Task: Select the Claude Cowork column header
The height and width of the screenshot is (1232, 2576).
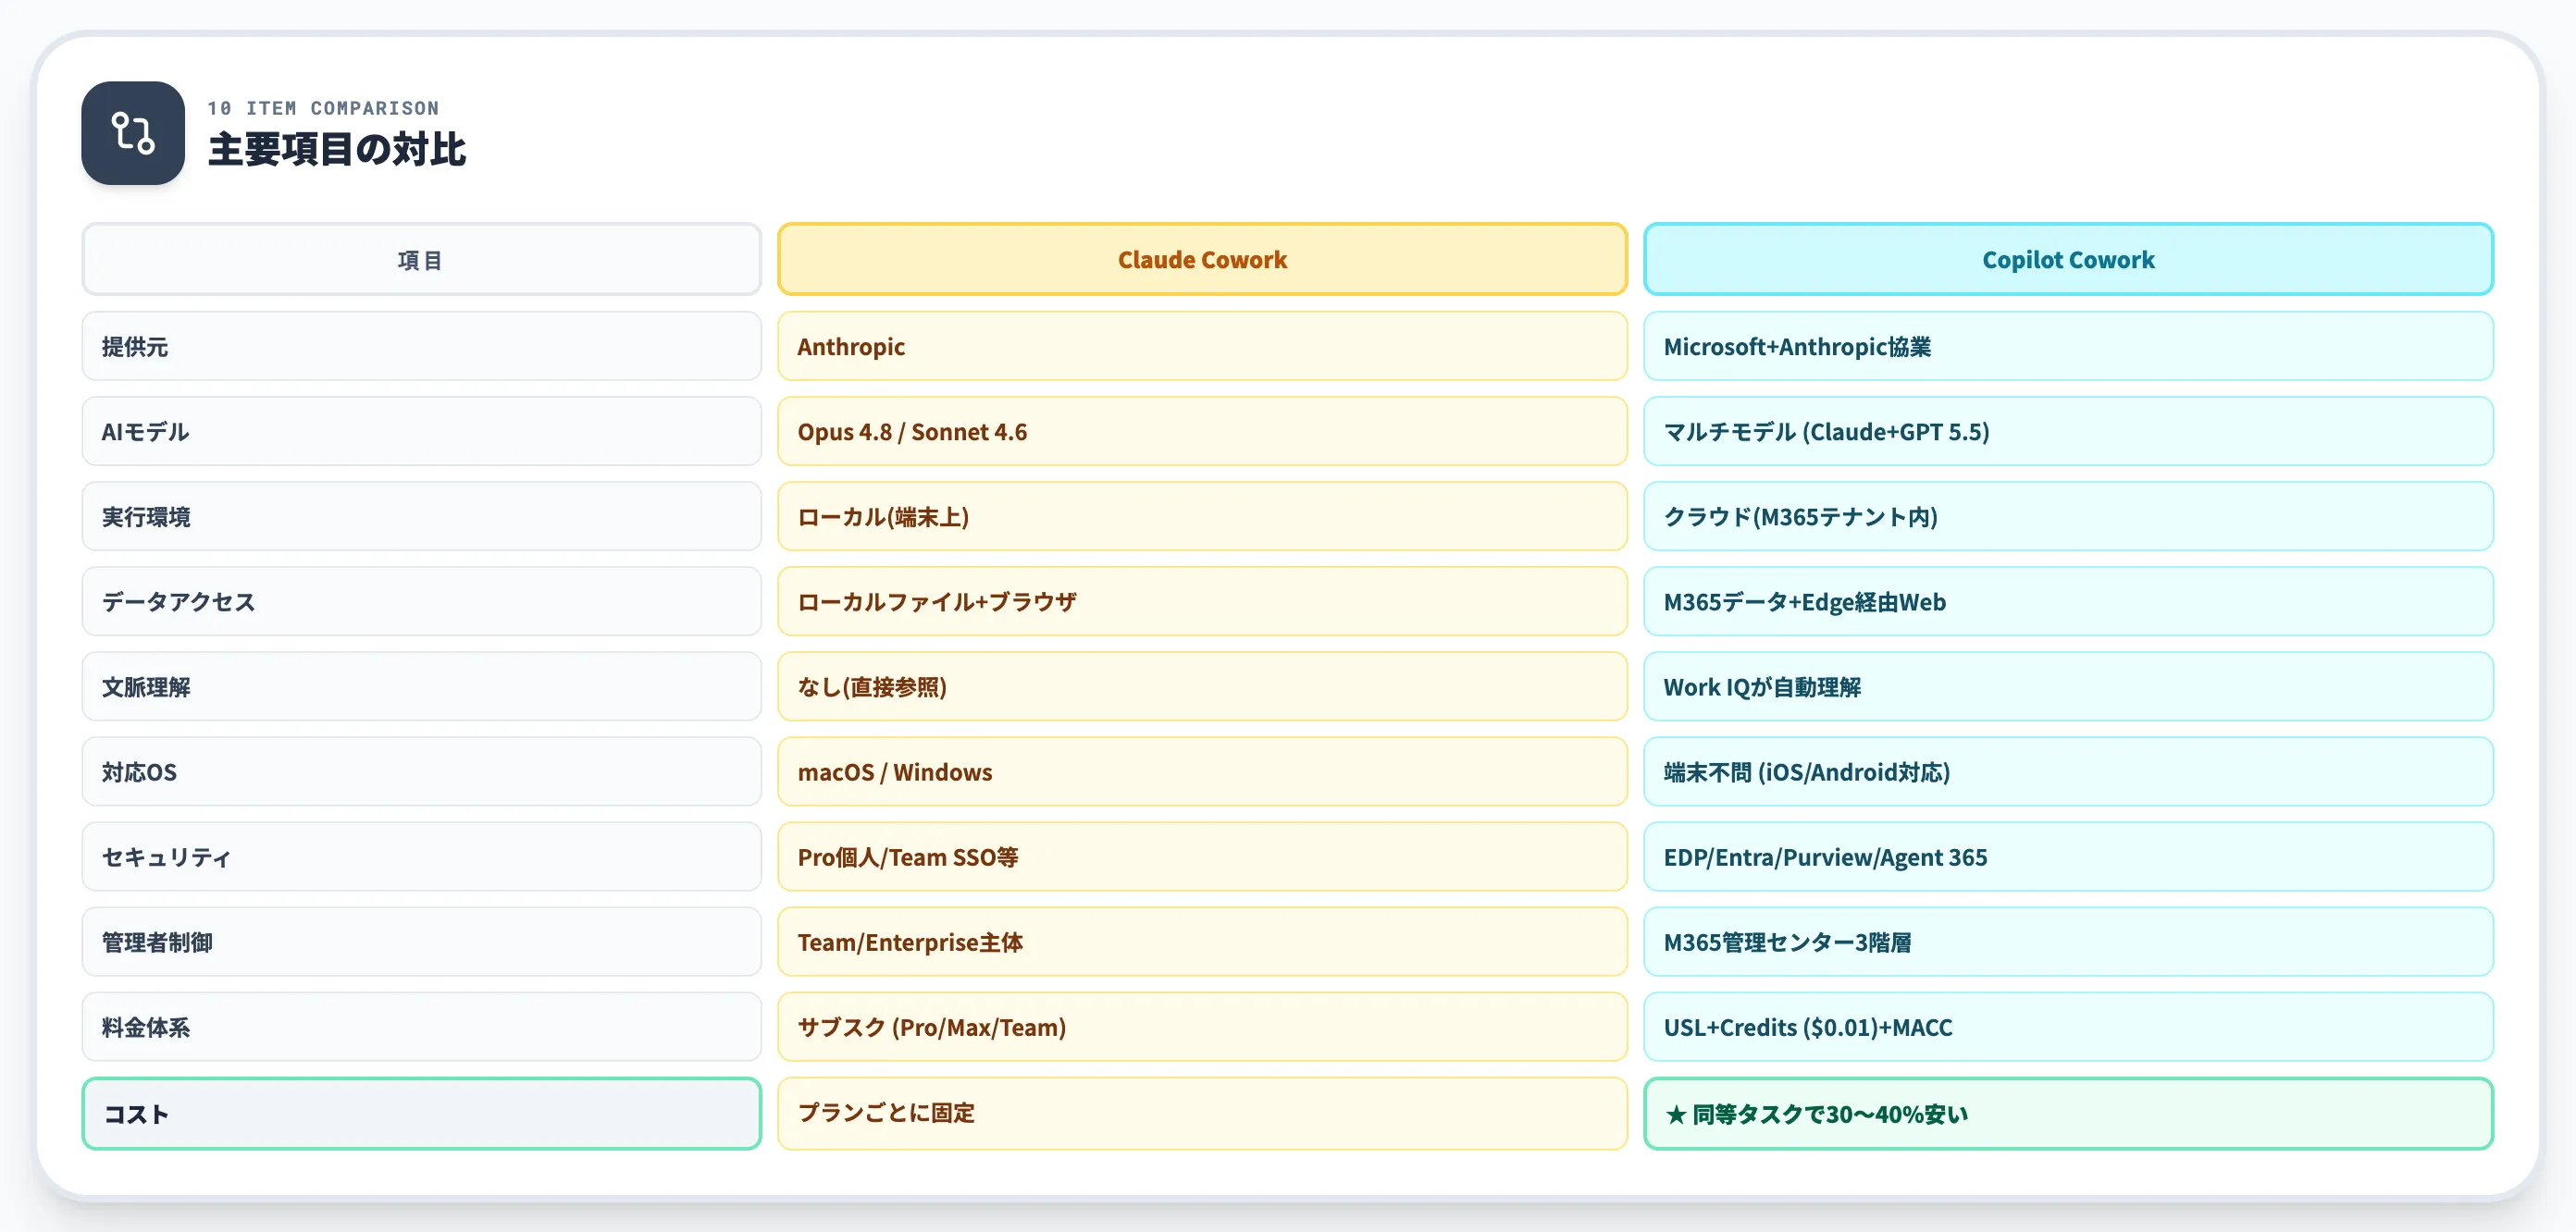Action: point(1202,260)
